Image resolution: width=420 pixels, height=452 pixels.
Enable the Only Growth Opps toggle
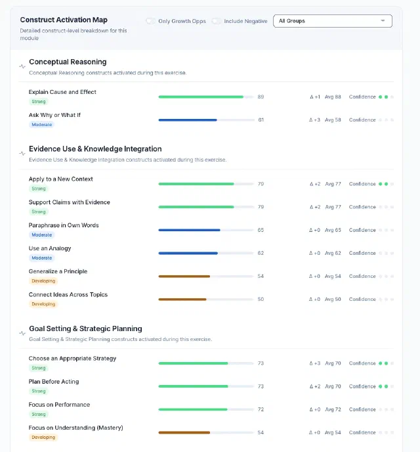pyautogui.click(x=150, y=21)
